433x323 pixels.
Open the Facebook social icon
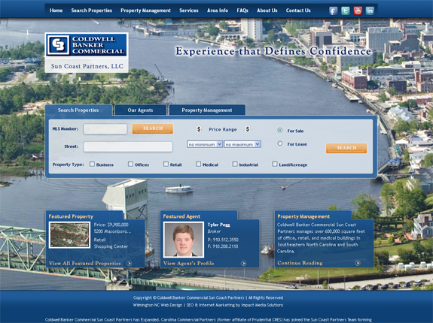(334, 11)
